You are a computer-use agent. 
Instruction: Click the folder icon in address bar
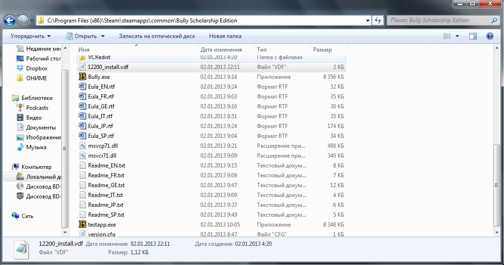[x=41, y=20]
